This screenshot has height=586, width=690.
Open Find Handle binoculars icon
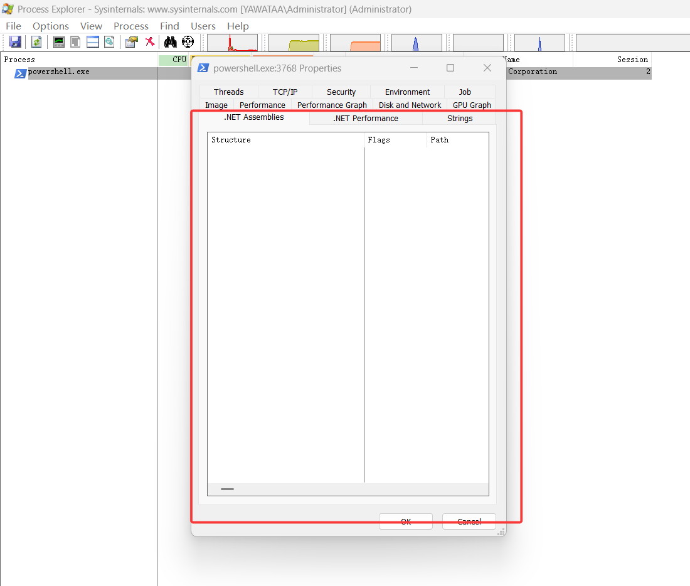(170, 42)
